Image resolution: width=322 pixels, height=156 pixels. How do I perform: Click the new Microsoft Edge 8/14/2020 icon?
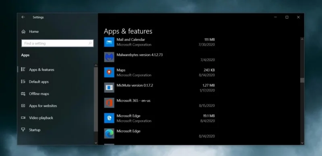[x=109, y=134]
